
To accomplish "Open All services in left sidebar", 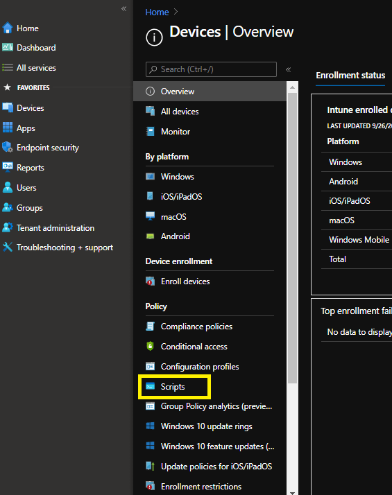I will coord(36,68).
